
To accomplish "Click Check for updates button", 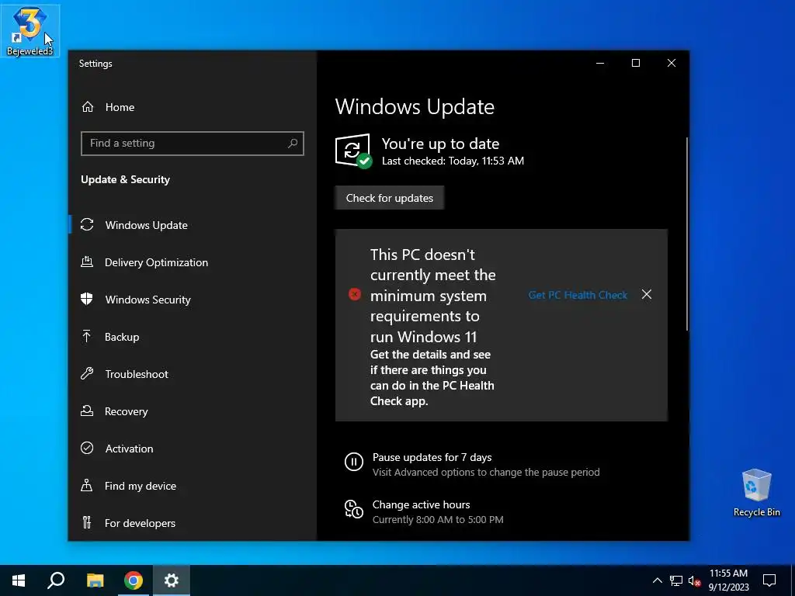I will [x=390, y=198].
